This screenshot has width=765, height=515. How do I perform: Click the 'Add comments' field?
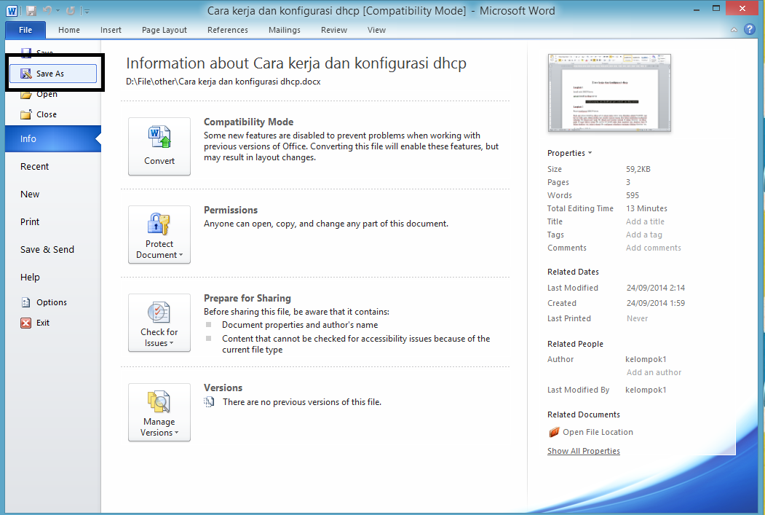click(654, 248)
